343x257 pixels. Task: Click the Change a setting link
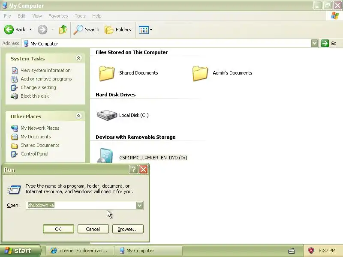[38, 87]
